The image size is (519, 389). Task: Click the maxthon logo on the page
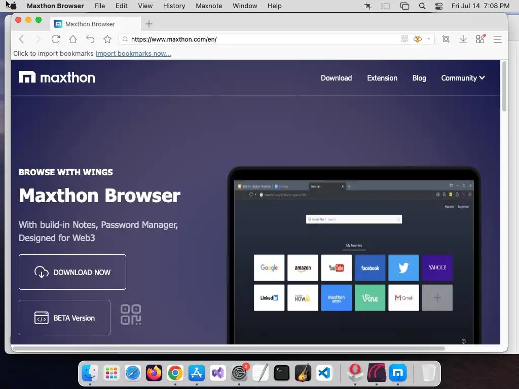57,77
